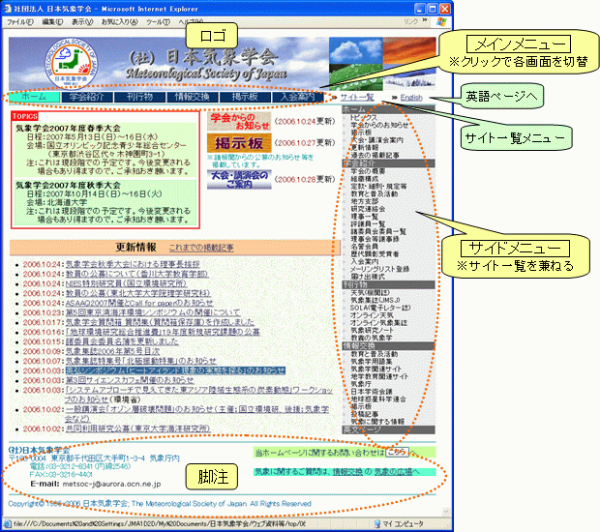Open the 編集(E) menu
Screen dimensions: 600x532
coord(52,22)
